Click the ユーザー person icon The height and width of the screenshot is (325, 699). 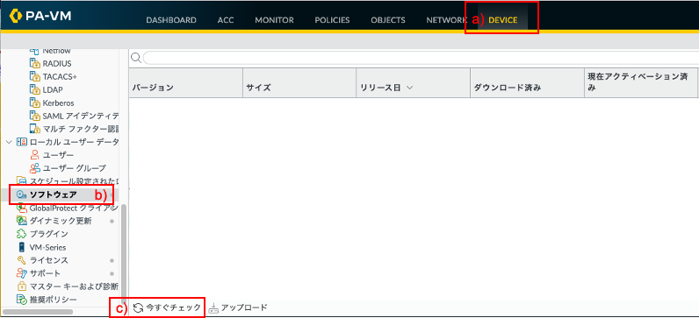34,155
